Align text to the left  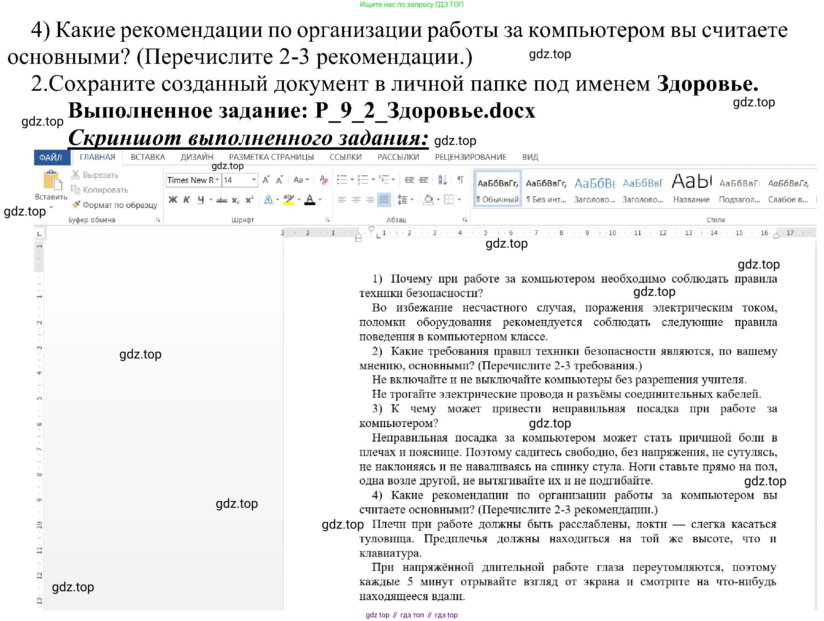click(342, 200)
